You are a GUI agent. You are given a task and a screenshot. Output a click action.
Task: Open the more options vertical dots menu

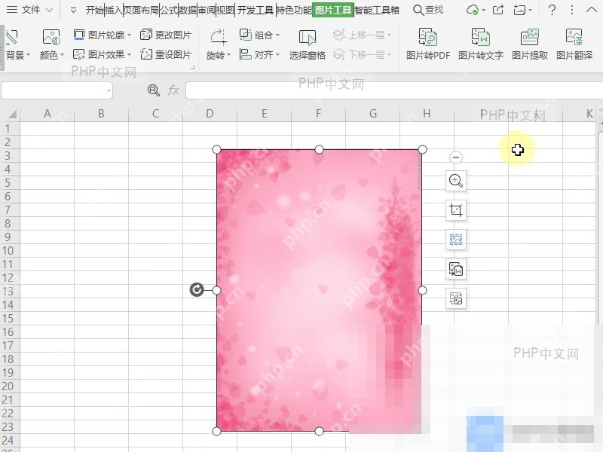[x=572, y=10]
